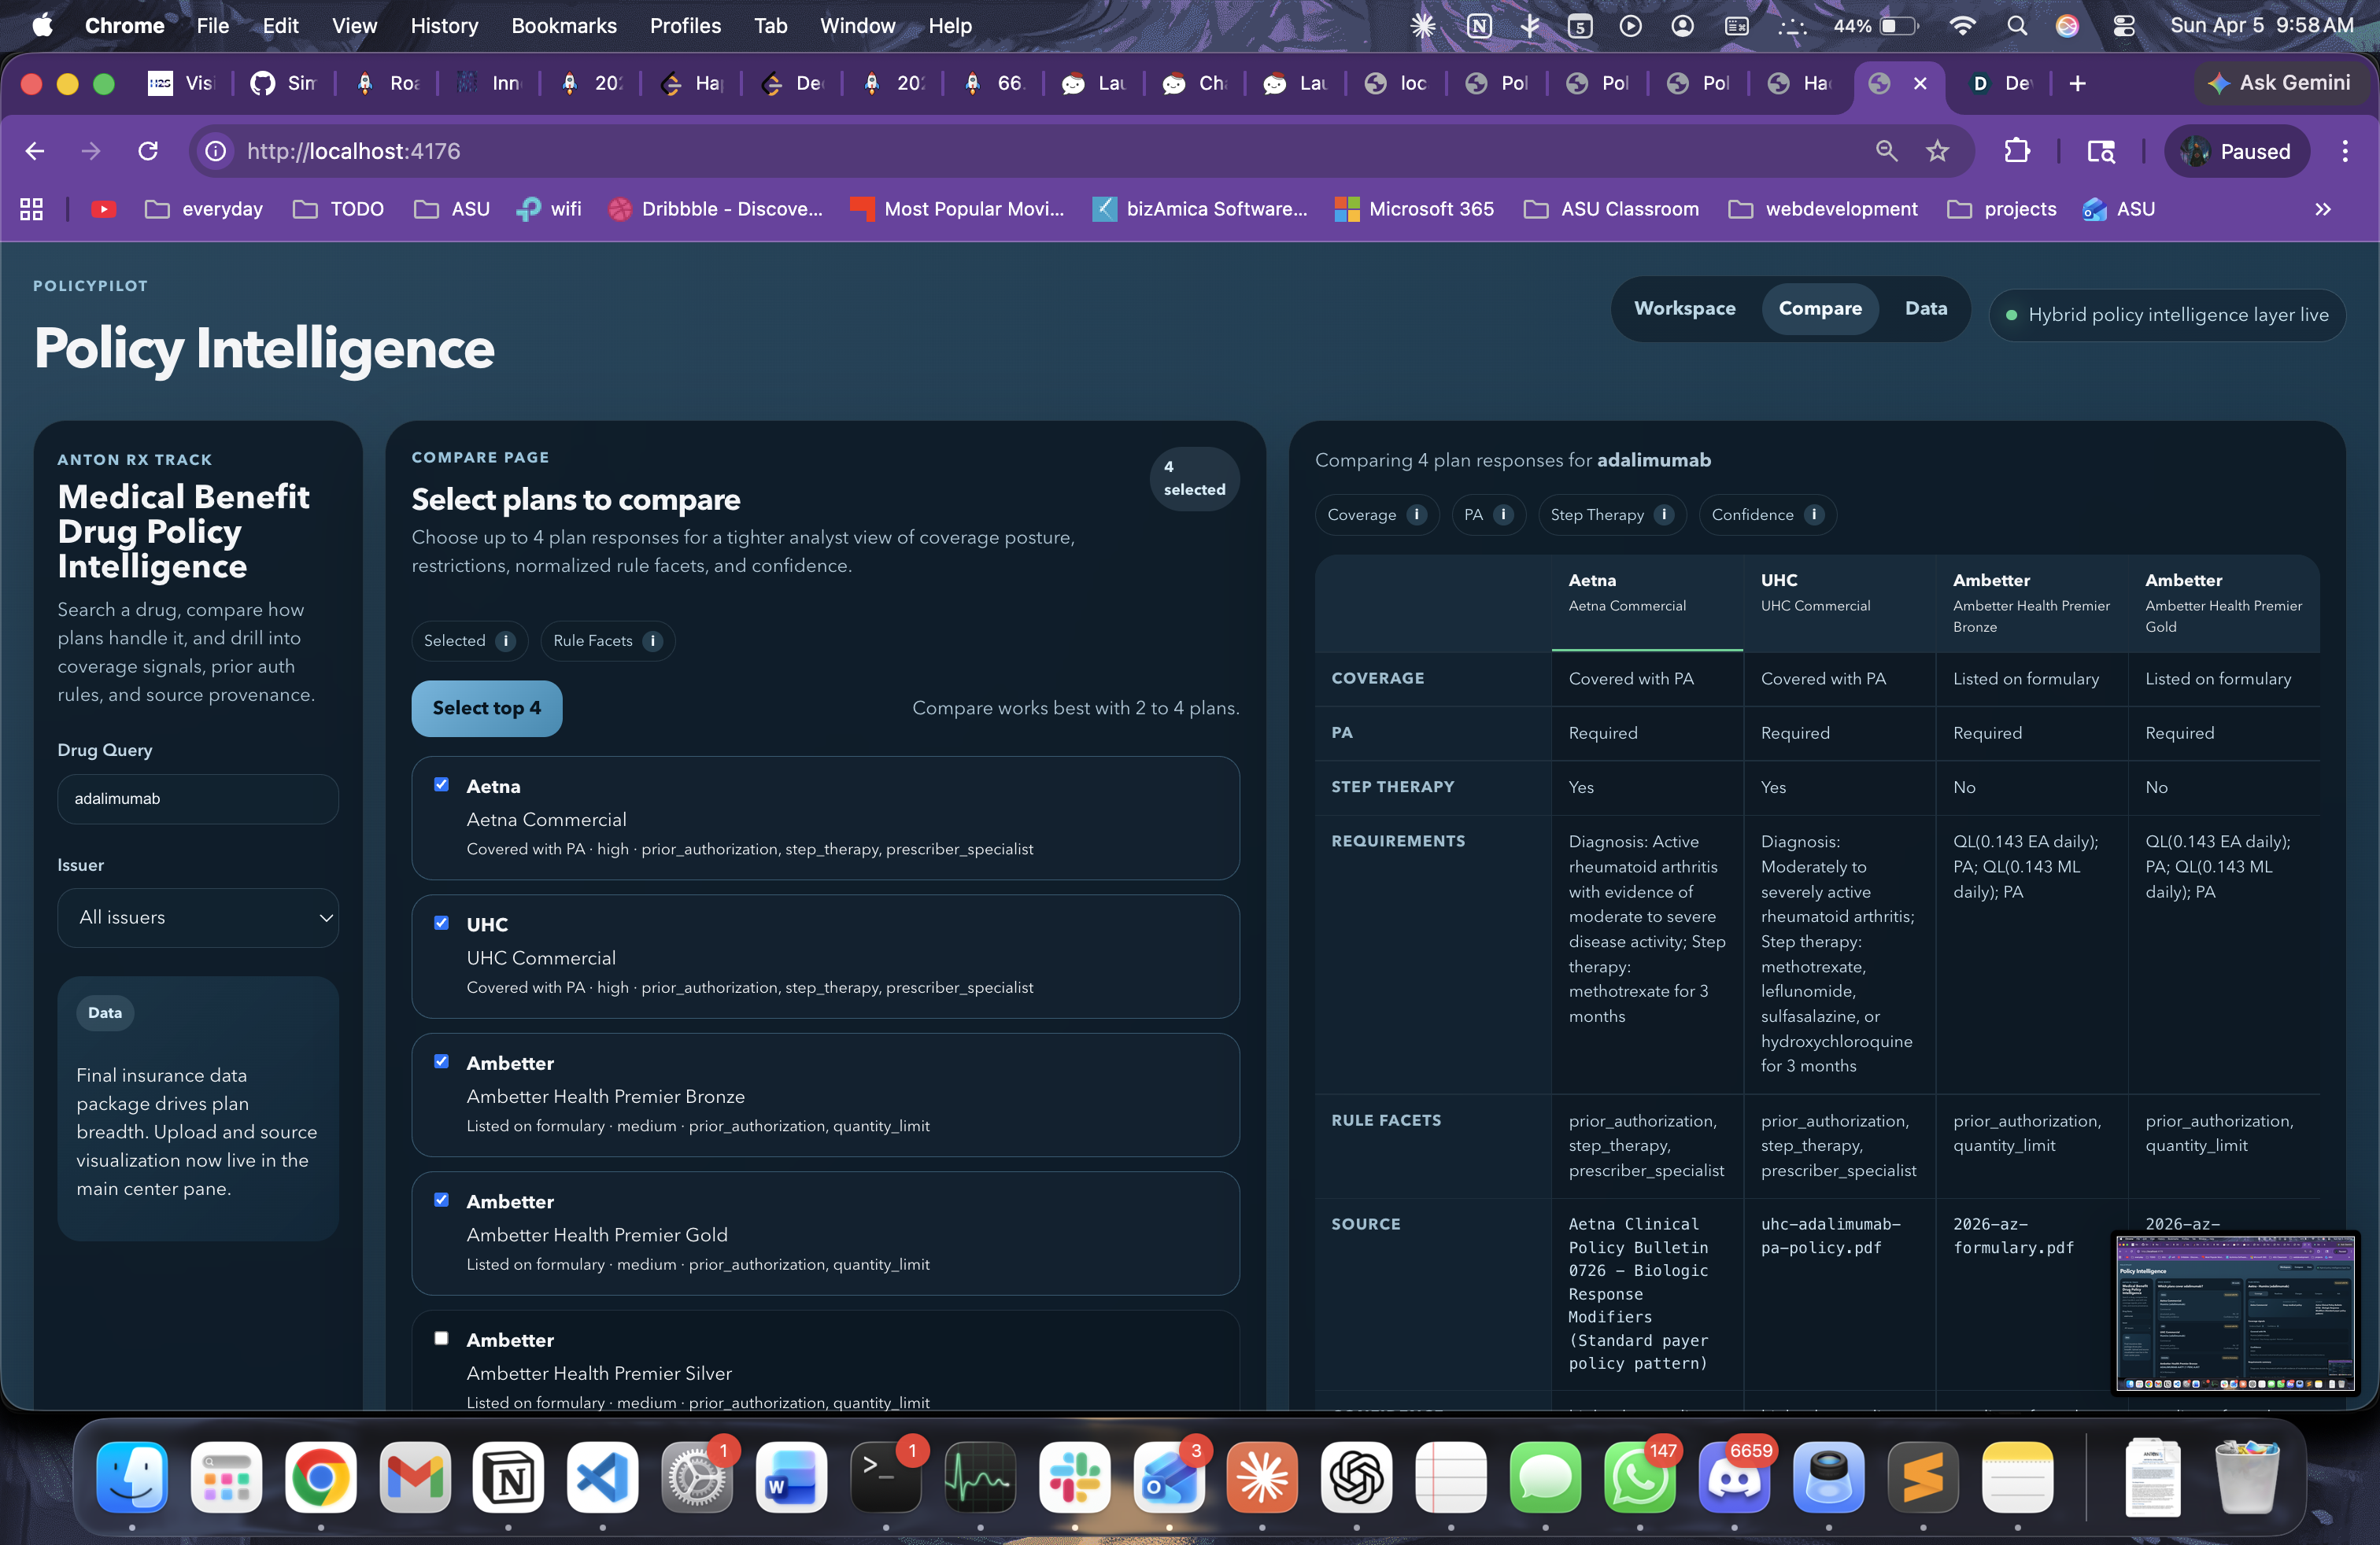Viewport: 2380px width, 1545px height.
Task: Click info icon next to Rule Facets
Action: click(x=652, y=640)
